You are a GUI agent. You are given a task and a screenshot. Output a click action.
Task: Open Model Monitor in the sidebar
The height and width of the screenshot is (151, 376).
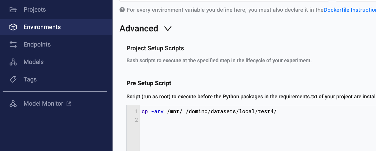click(x=56, y=104)
